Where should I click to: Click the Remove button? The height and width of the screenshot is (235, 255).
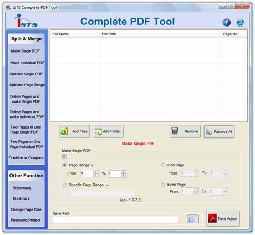pyautogui.click(x=185, y=131)
